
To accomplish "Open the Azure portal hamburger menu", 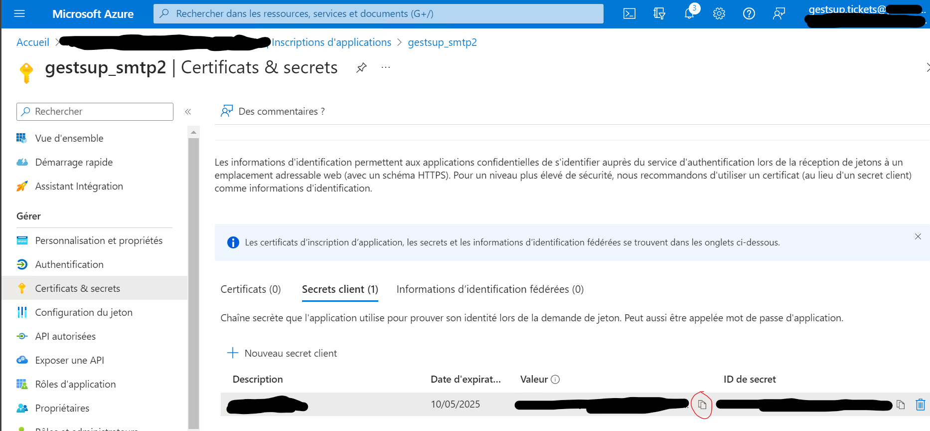I will pyautogui.click(x=19, y=14).
